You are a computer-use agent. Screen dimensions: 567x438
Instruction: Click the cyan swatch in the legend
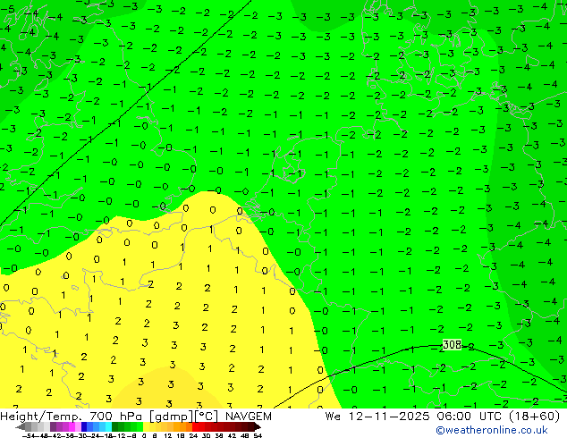pyautogui.click(x=108, y=426)
